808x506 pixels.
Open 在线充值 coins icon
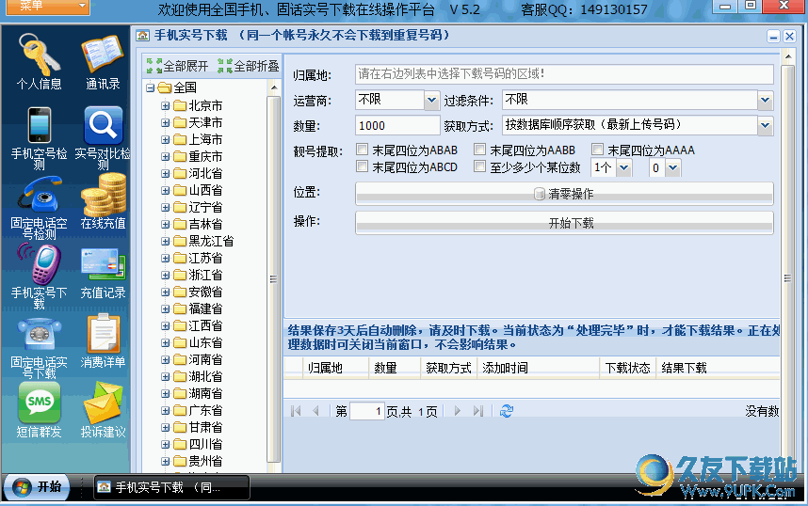[103, 195]
